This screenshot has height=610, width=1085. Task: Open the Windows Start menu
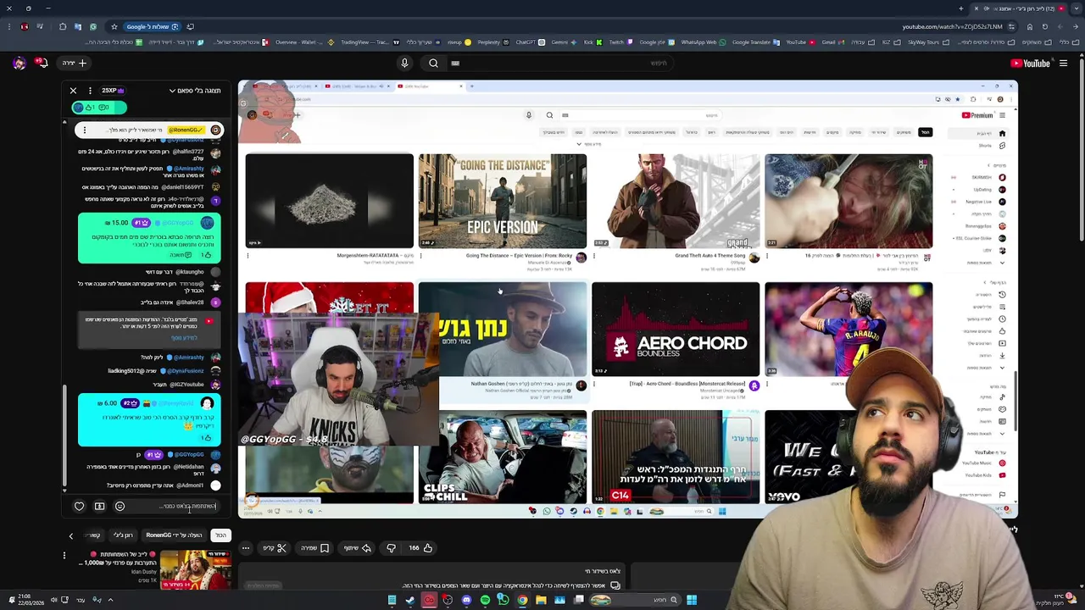click(692, 600)
